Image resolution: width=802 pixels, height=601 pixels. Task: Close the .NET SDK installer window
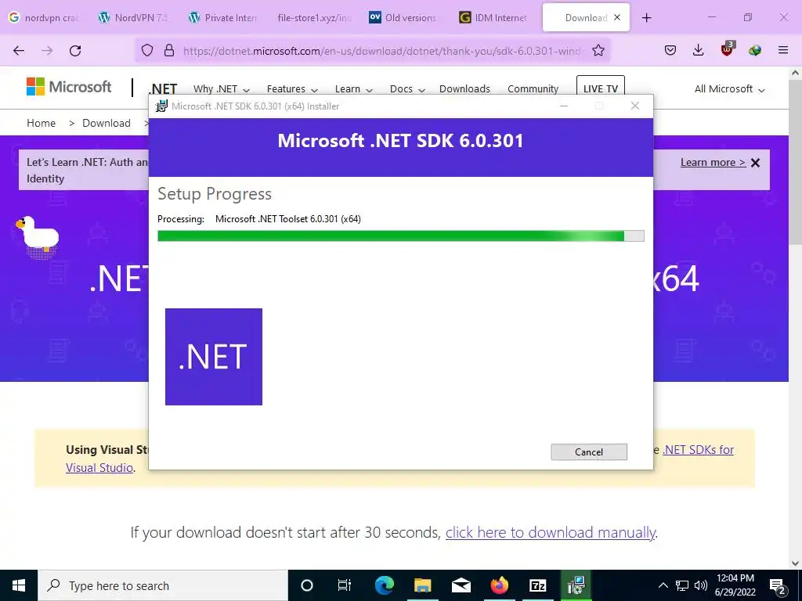[634, 106]
